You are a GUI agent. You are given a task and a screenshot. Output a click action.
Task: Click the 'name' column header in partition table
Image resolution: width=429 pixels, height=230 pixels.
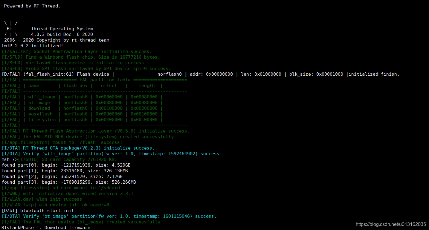click(x=34, y=86)
